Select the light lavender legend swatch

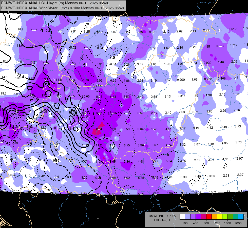(188, 217)
